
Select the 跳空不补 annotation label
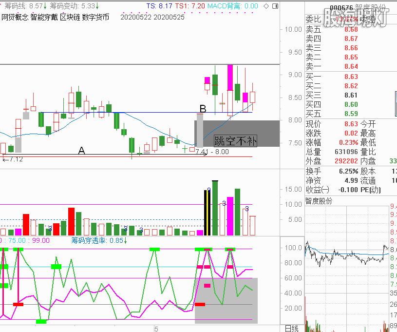[235, 141]
